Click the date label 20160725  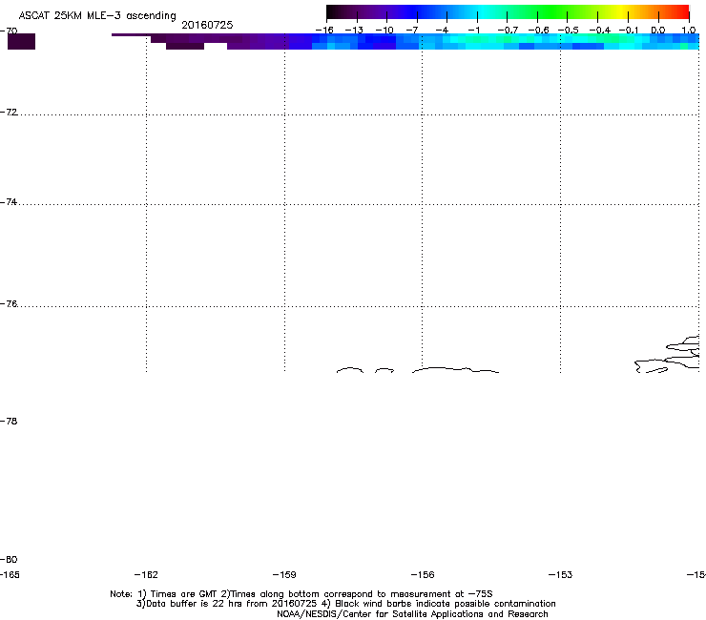coord(207,25)
